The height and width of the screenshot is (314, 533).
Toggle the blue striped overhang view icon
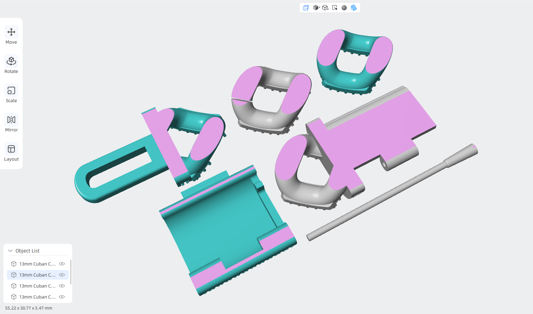354,8
